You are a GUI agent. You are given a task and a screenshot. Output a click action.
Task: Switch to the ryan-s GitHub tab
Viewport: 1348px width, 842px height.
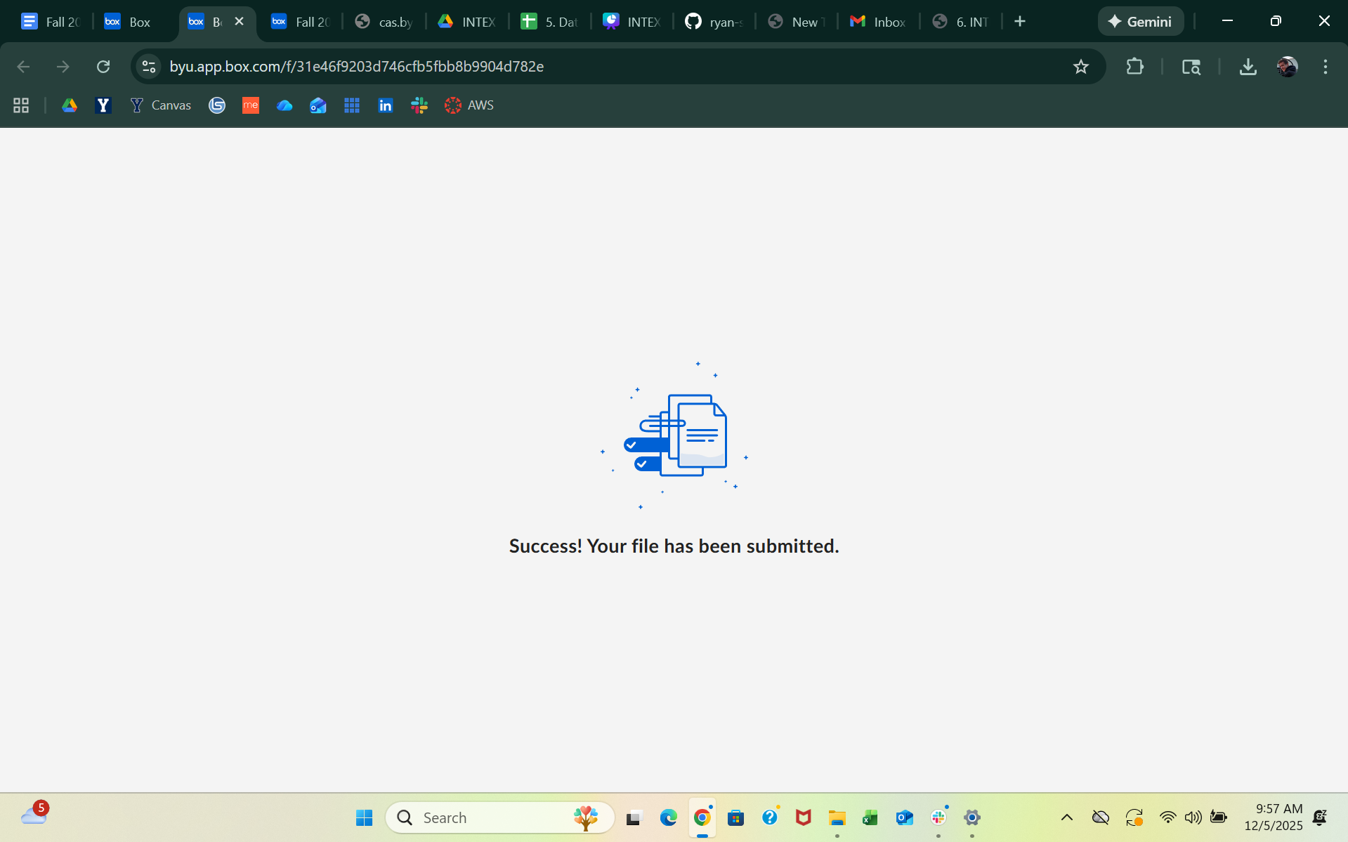coord(714,22)
